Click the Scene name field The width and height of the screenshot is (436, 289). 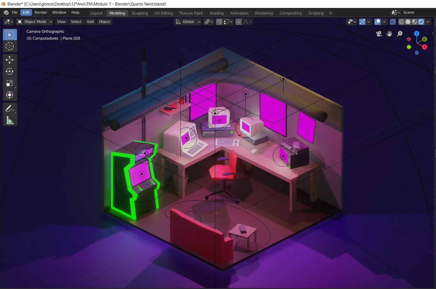[x=418, y=13]
